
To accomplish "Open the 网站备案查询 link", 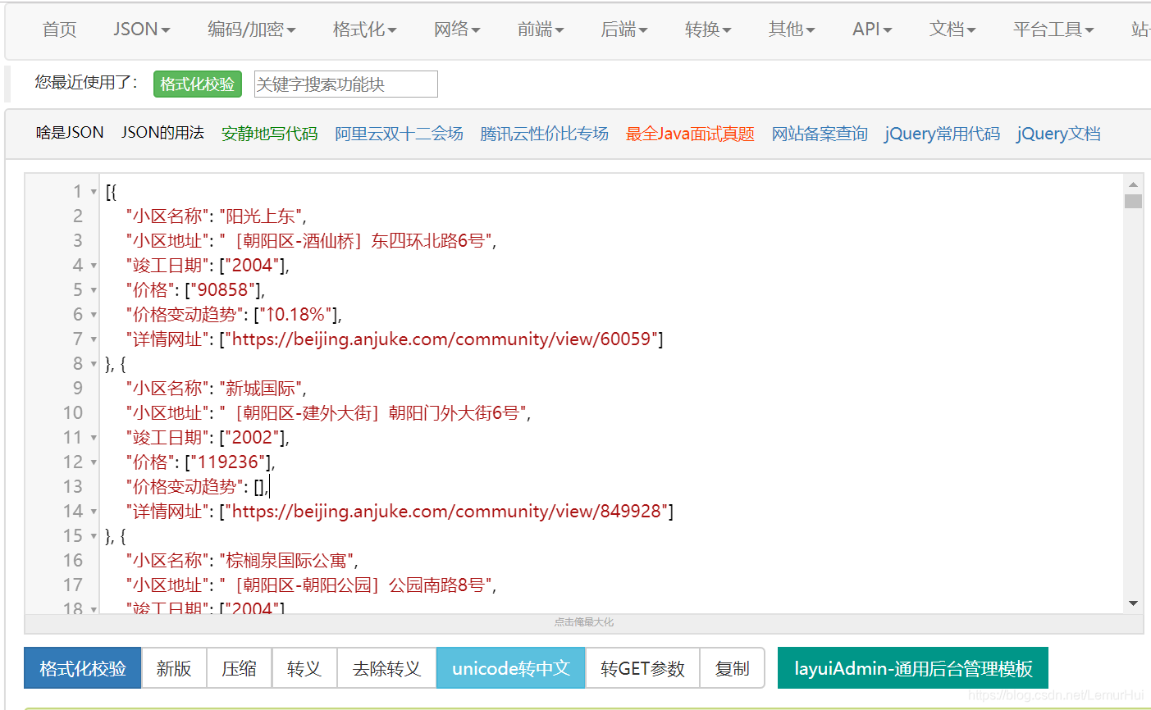I will pyautogui.click(x=820, y=134).
